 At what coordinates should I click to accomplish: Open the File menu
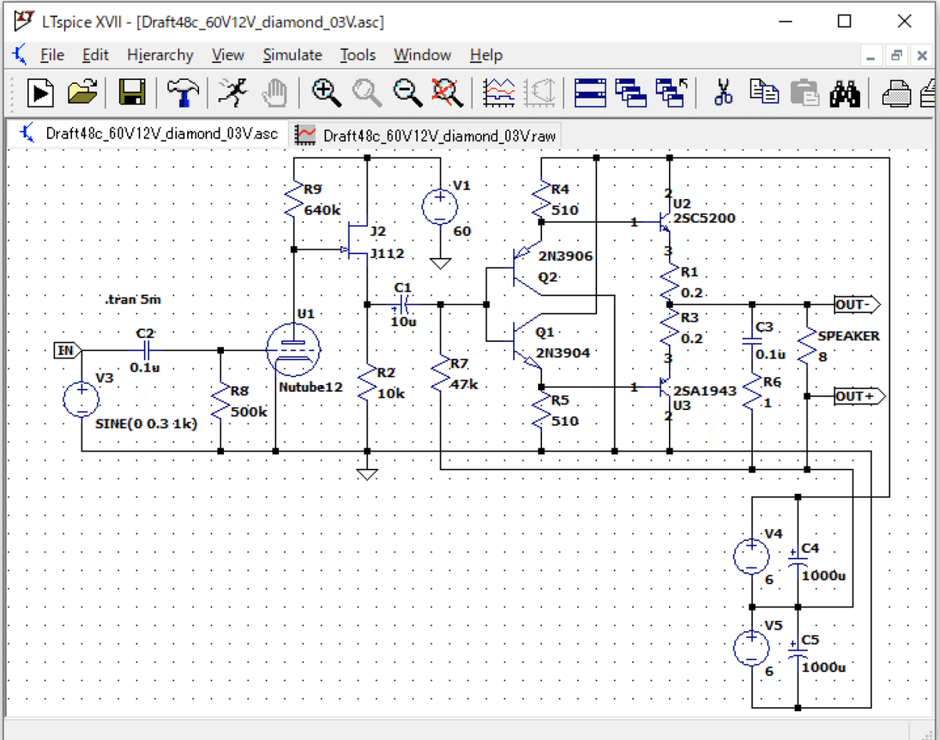pos(52,55)
